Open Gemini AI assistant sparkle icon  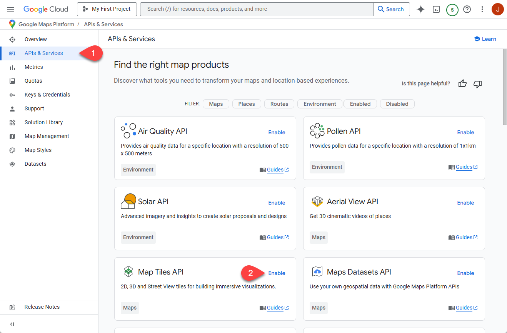pos(421,9)
